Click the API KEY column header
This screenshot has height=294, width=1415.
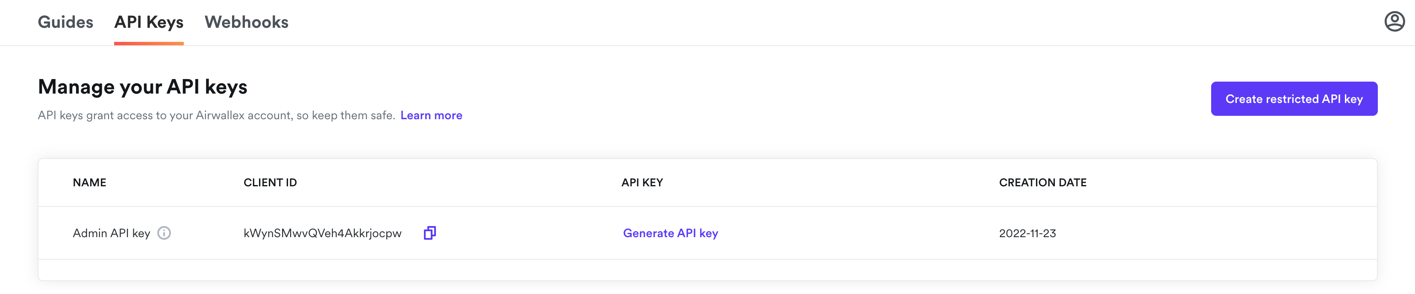[x=642, y=182]
